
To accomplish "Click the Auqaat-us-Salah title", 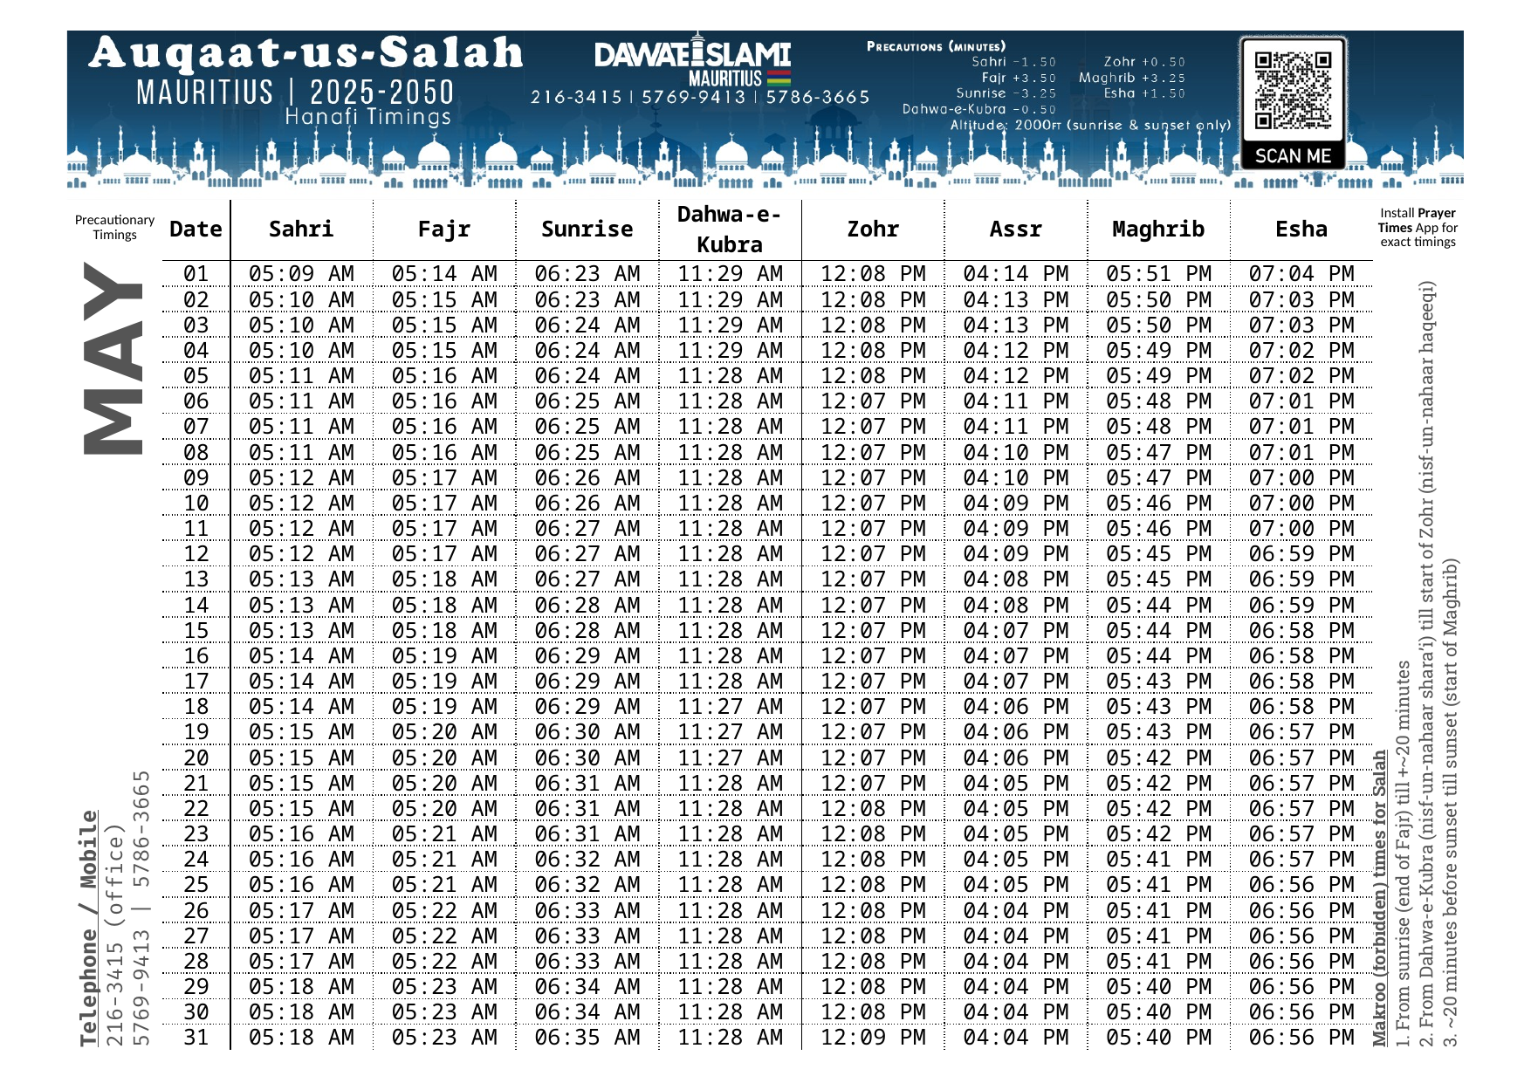I will point(306,53).
